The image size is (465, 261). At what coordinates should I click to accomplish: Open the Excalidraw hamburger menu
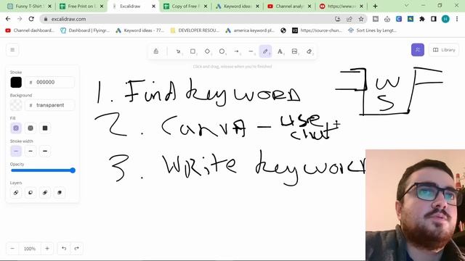pyautogui.click(x=12, y=50)
